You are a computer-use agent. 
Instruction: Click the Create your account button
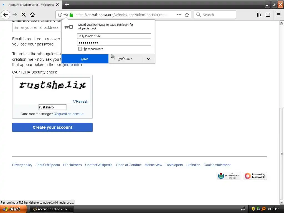click(x=52, y=127)
